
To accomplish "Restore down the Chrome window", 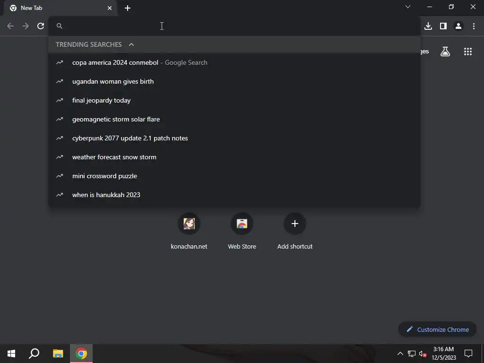I will 451,7.
